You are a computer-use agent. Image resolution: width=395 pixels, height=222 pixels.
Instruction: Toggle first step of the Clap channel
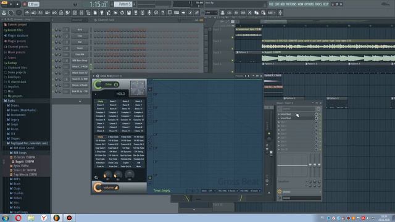point(95,36)
